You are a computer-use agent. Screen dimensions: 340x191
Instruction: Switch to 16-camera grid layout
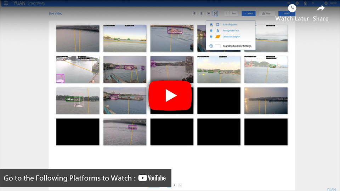(208, 13)
